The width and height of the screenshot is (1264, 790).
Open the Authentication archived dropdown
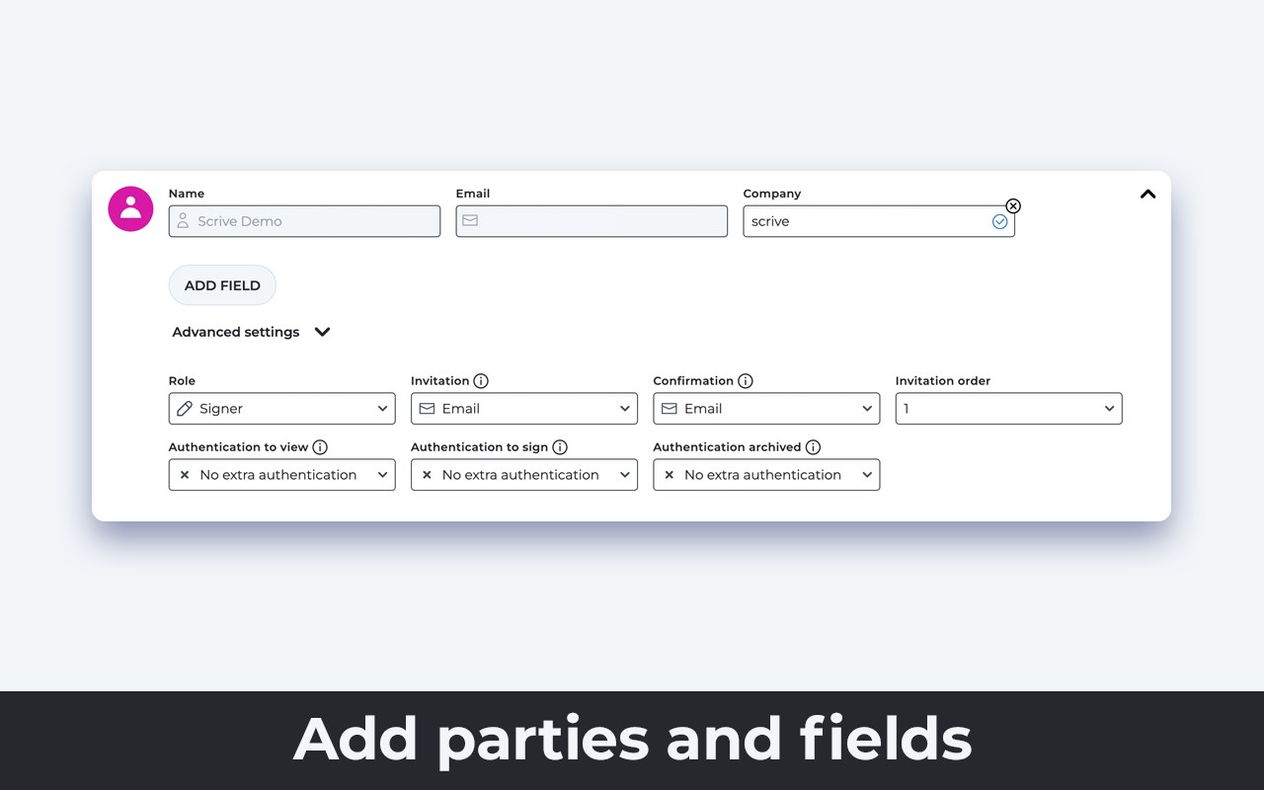pos(766,475)
